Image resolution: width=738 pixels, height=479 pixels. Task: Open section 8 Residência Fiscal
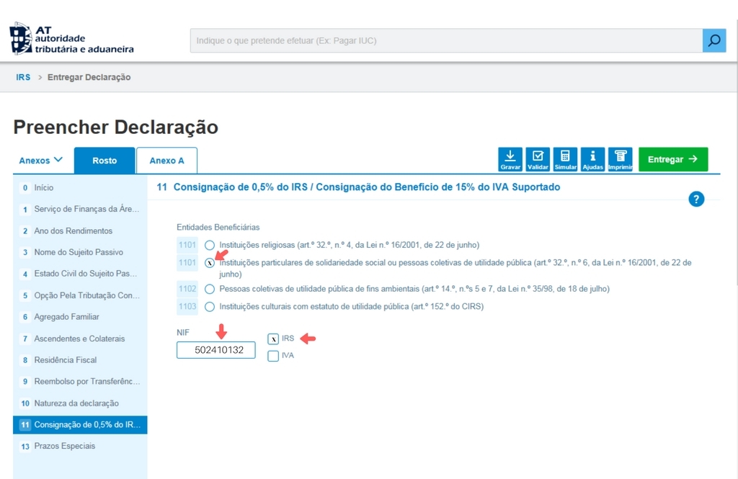click(80, 360)
